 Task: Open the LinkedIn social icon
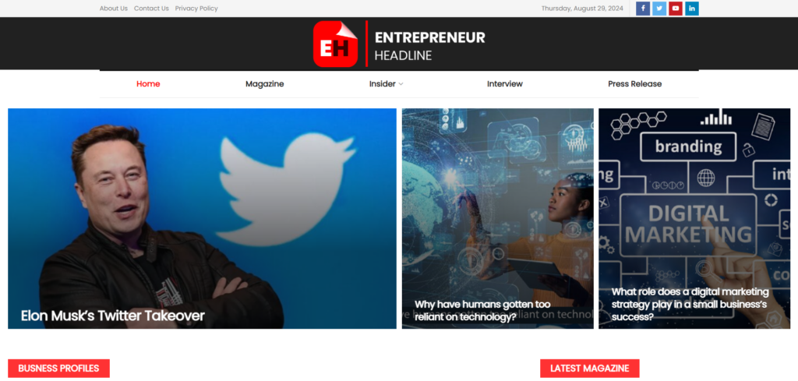tap(692, 9)
